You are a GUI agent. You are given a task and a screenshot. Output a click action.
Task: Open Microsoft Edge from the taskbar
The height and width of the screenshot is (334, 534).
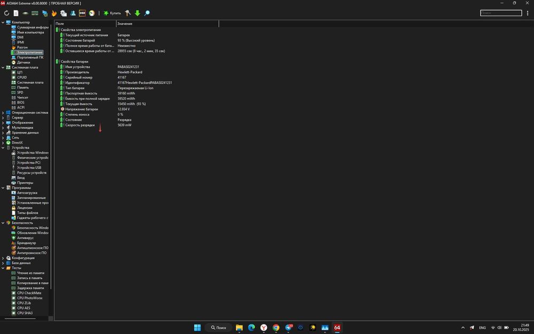tap(252, 328)
